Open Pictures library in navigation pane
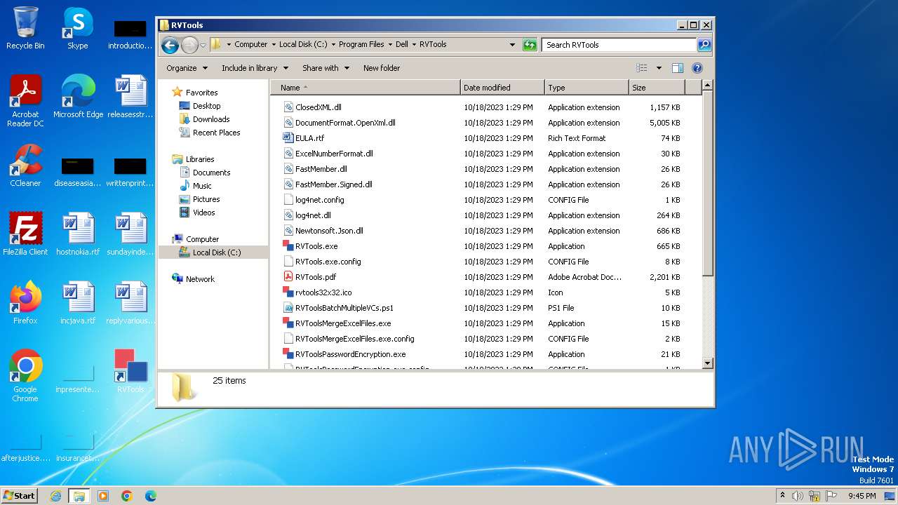 (206, 199)
